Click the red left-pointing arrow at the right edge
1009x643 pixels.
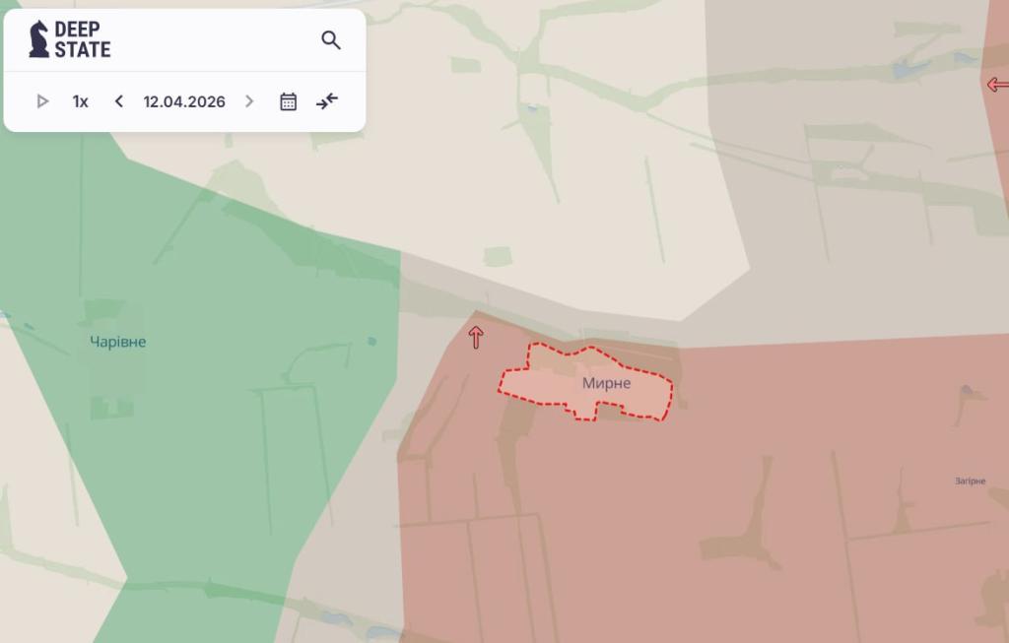tap(997, 85)
